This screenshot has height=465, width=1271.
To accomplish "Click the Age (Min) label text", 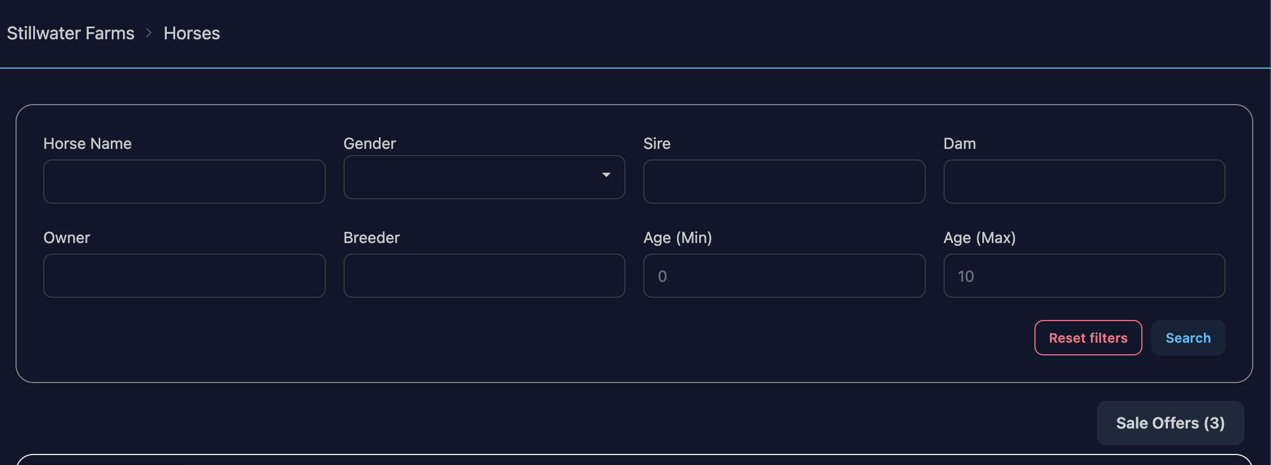I will click(x=678, y=238).
